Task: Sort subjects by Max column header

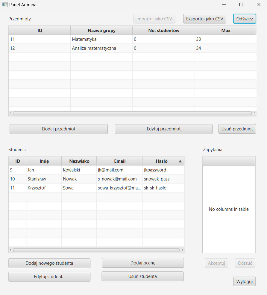Action: [x=226, y=31]
